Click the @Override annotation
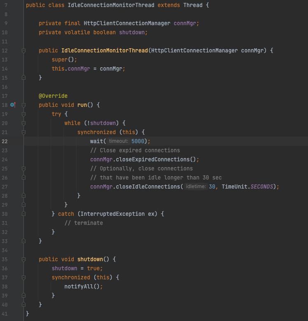The height and width of the screenshot is (321, 308). [x=53, y=96]
